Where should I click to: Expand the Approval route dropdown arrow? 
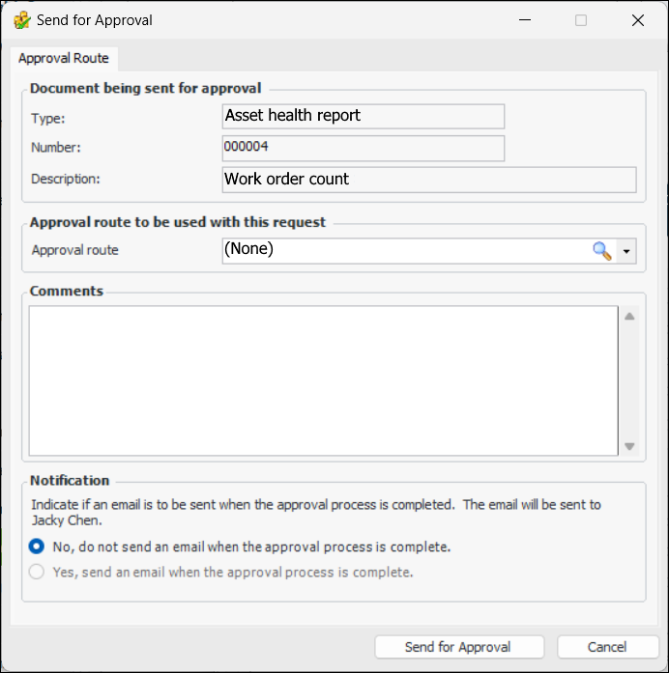[626, 250]
